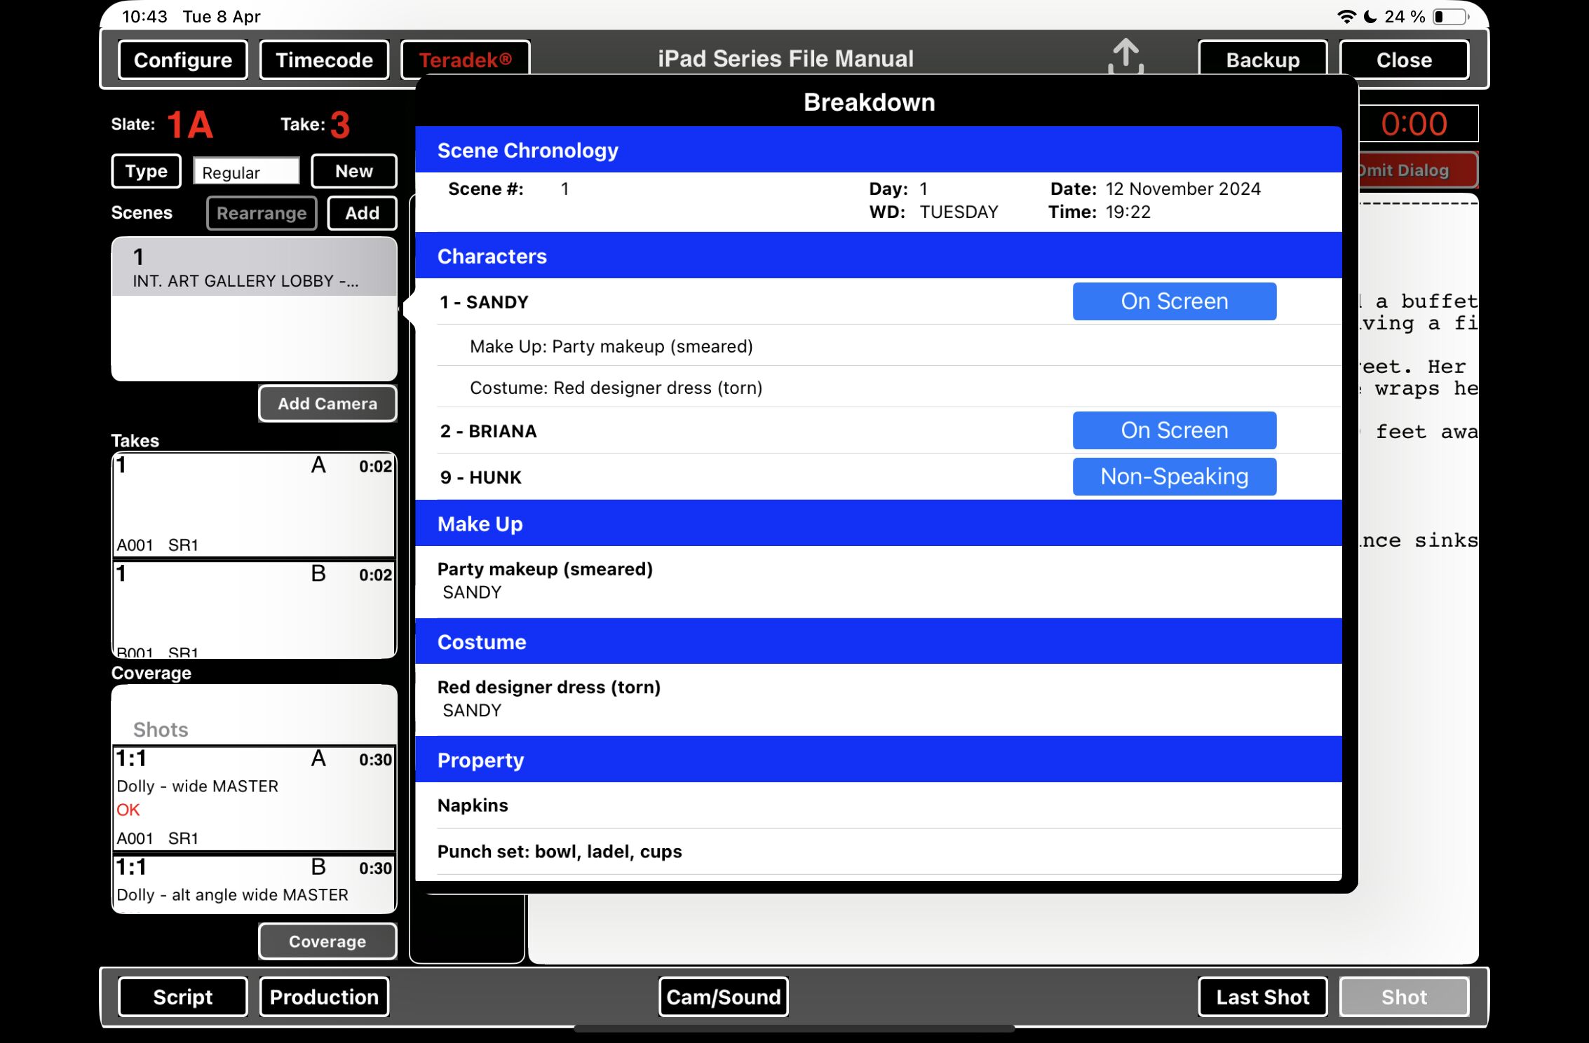Edit the Regular type text field
The height and width of the screenshot is (1043, 1589).
246,172
